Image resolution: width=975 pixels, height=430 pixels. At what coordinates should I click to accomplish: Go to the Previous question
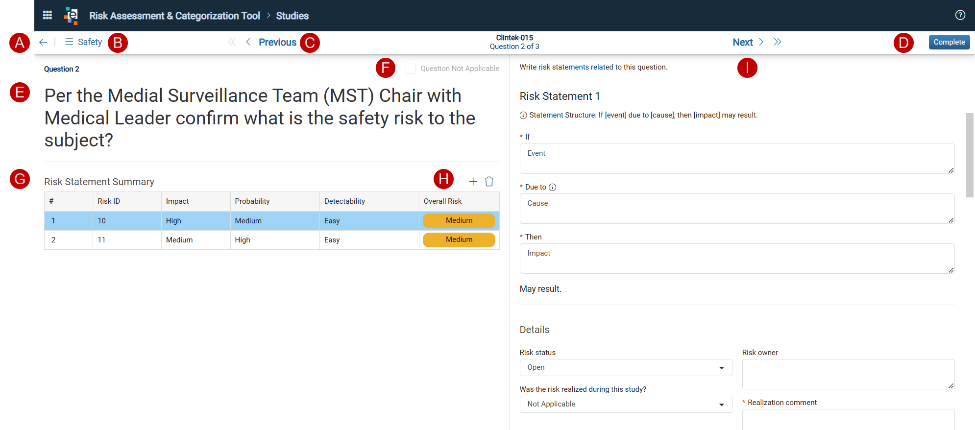tap(271, 42)
